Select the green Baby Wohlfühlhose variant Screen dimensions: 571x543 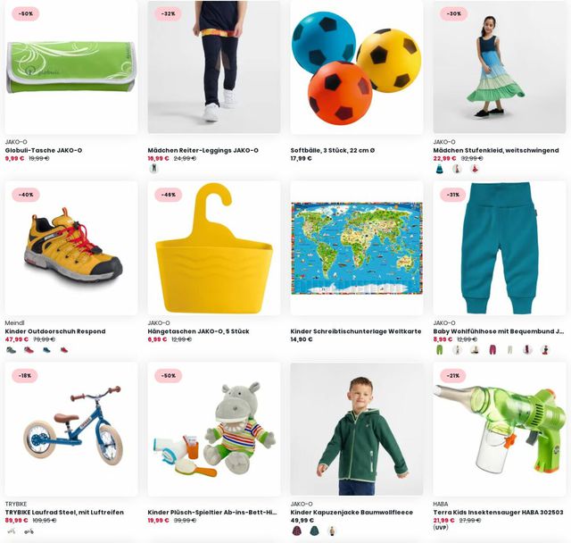(x=440, y=350)
